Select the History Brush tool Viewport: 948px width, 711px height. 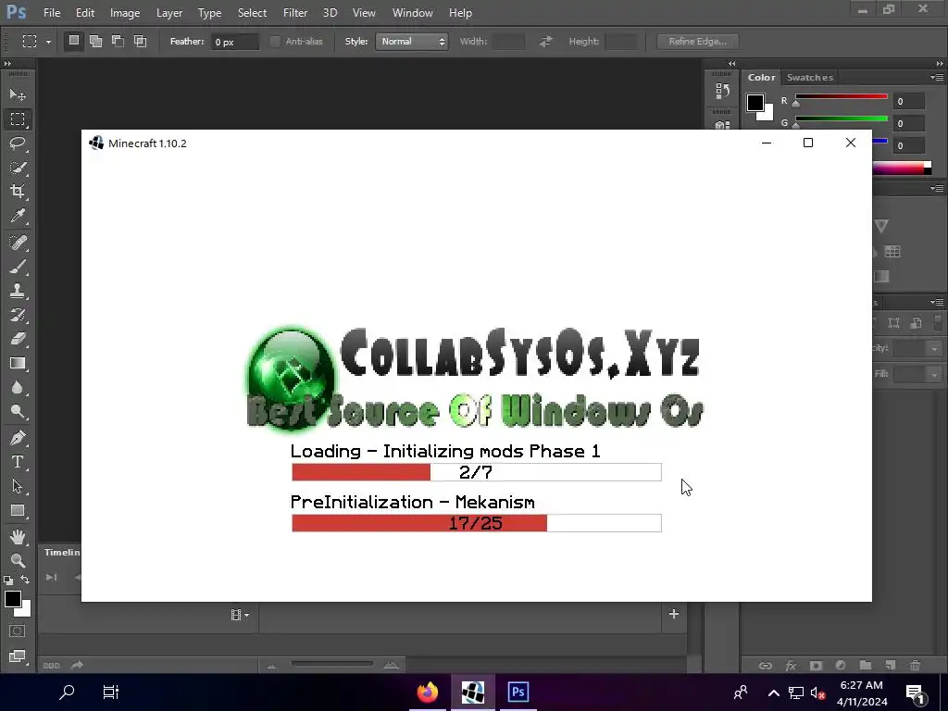click(18, 315)
